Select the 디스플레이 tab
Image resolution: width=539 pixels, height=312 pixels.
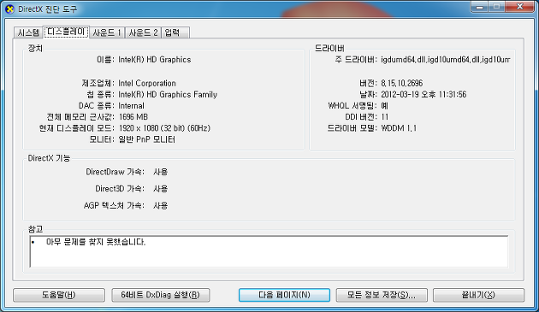[66, 32]
